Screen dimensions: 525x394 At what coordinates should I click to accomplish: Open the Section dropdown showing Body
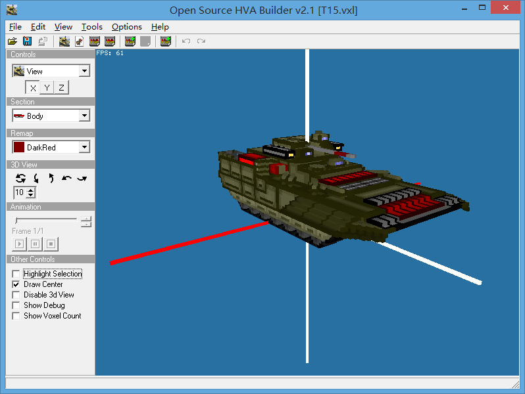(x=84, y=116)
